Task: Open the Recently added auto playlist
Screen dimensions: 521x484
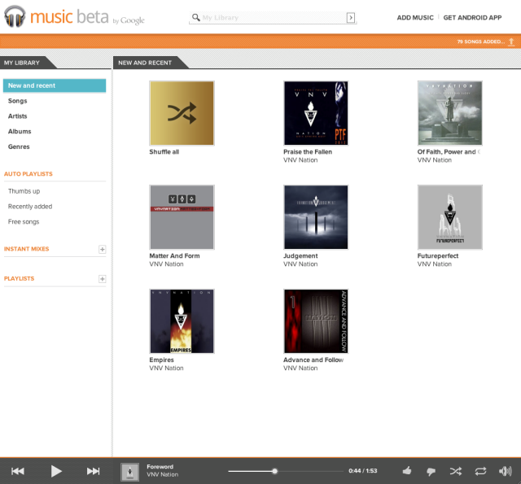Action: (x=30, y=207)
